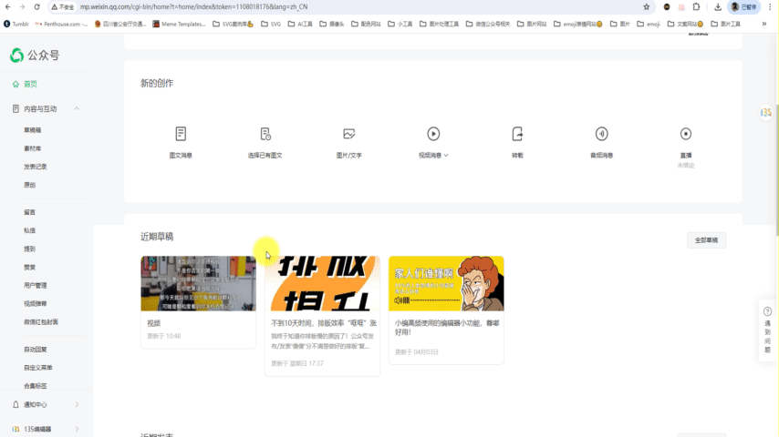Click the 全部草稿 button
The image size is (779, 437).
pyautogui.click(x=706, y=240)
